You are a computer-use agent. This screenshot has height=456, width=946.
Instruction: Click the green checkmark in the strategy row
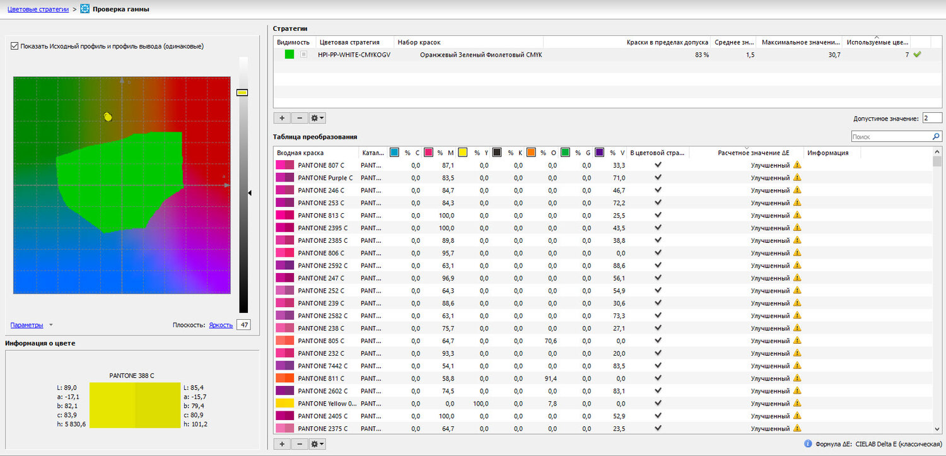coord(917,55)
